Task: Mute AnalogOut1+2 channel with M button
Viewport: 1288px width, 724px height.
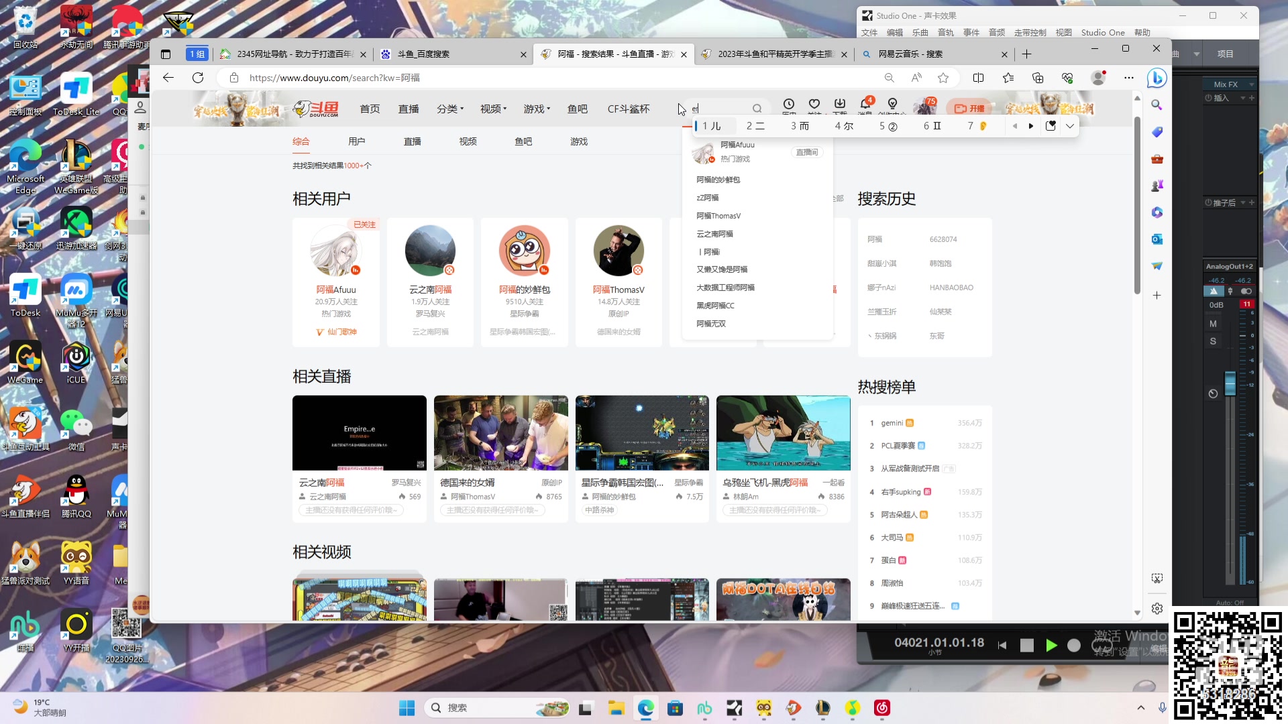Action: click(1213, 324)
